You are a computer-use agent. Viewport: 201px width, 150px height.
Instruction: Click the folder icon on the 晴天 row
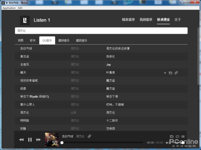171,73
